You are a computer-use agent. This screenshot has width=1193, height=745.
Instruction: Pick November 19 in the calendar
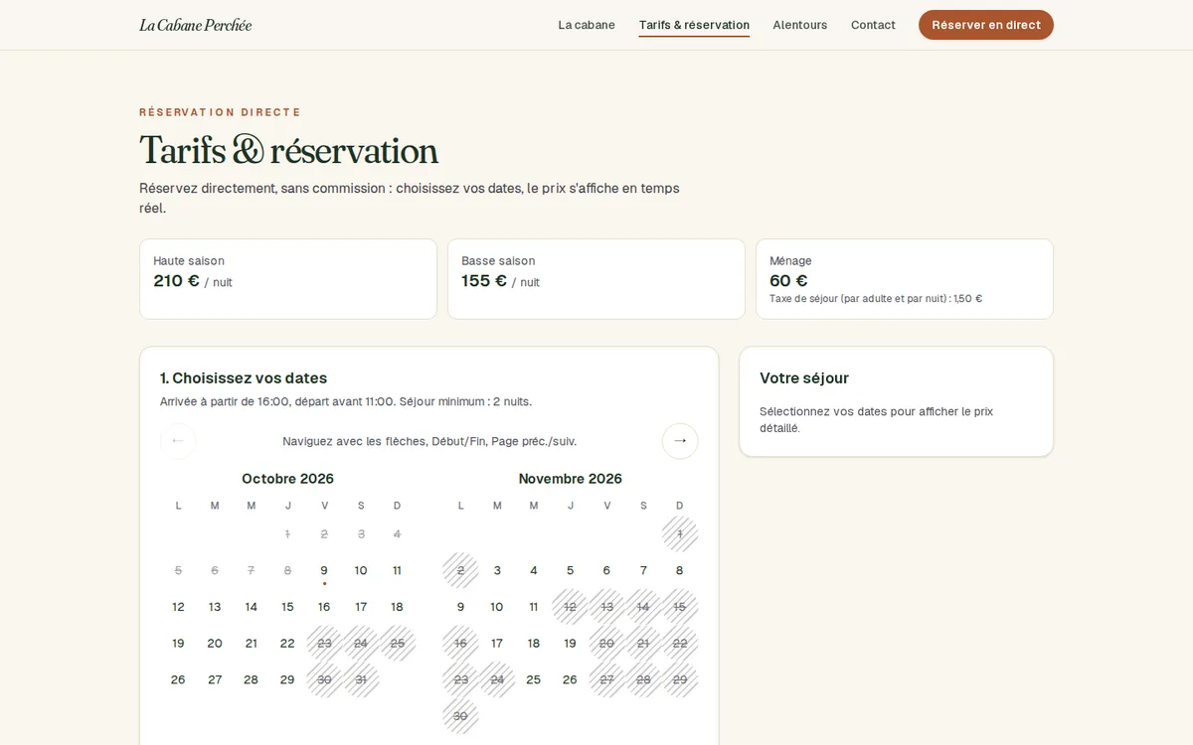click(x=570, y=644)
